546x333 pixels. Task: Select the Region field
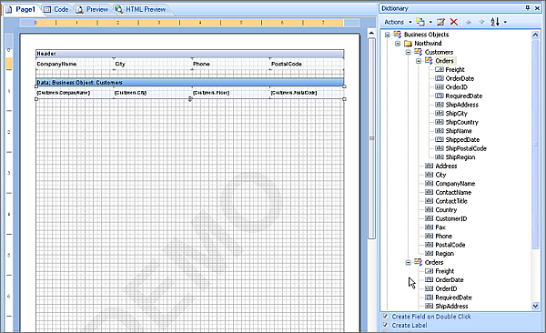(x=445, y=254)
